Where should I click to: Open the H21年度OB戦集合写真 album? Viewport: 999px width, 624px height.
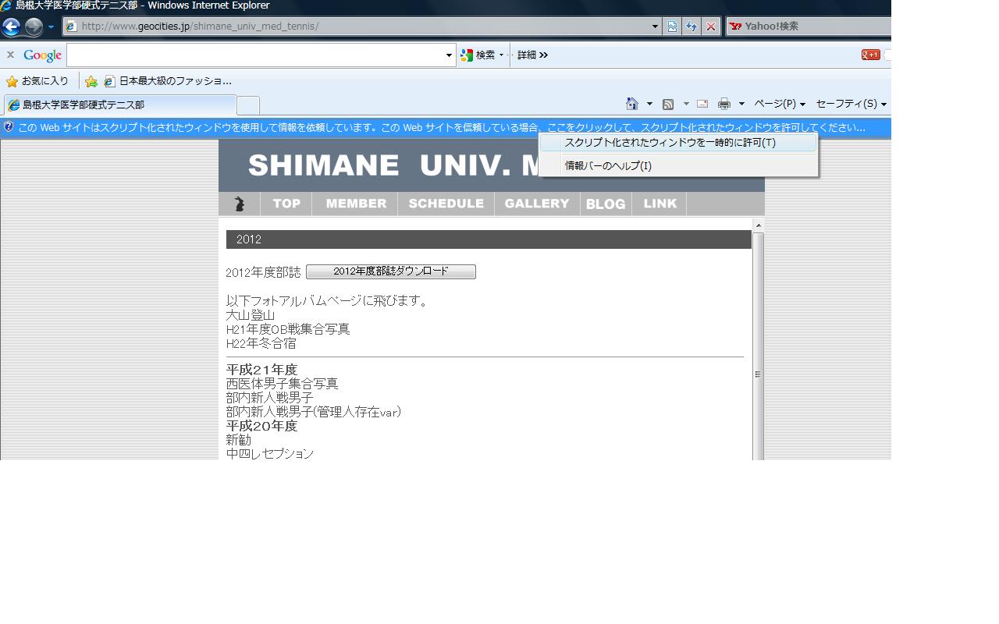tap(288, 329)
